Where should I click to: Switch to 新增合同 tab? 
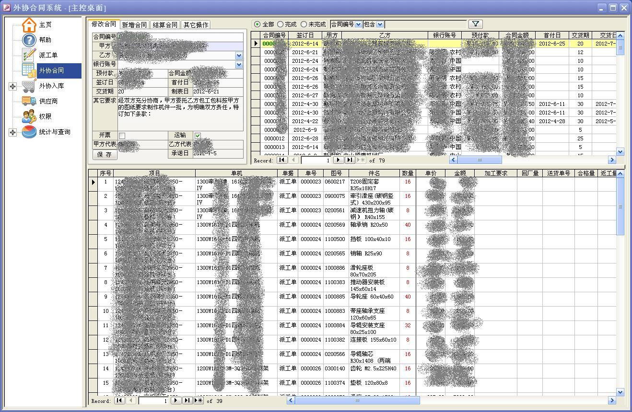[134, 25]
